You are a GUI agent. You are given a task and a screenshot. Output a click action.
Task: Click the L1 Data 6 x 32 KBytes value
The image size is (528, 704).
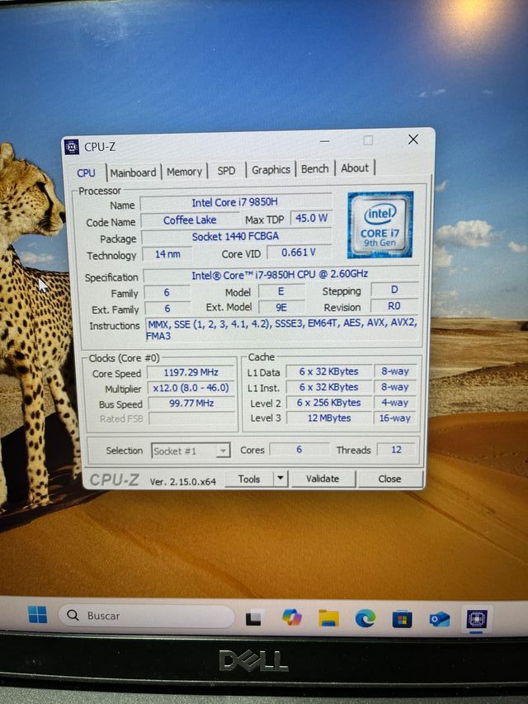tap(329, 371)
